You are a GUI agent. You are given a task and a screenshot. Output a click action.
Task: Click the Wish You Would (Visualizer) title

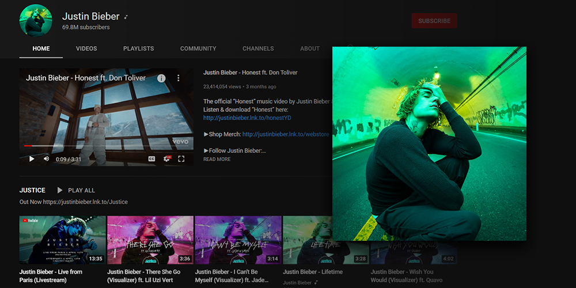tap(406, 276)
